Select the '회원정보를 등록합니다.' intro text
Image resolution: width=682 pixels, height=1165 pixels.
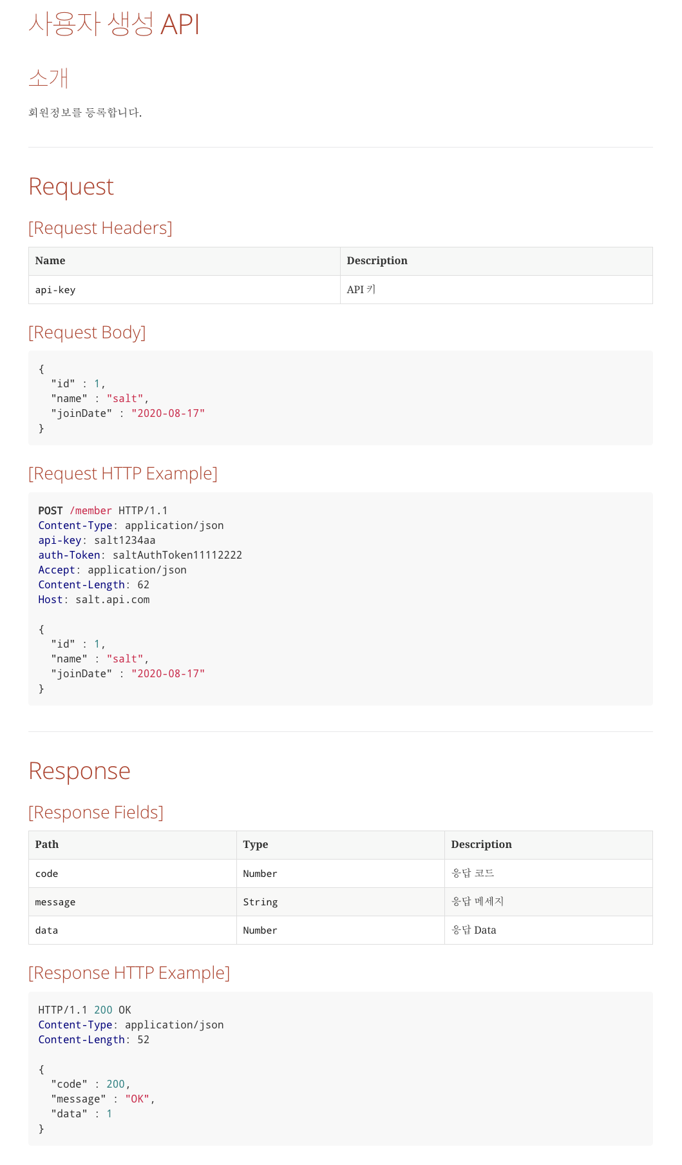point(85,113)
